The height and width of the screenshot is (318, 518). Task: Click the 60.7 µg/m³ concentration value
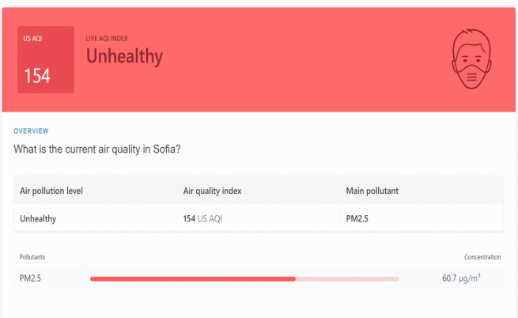(x=461, y=278)
